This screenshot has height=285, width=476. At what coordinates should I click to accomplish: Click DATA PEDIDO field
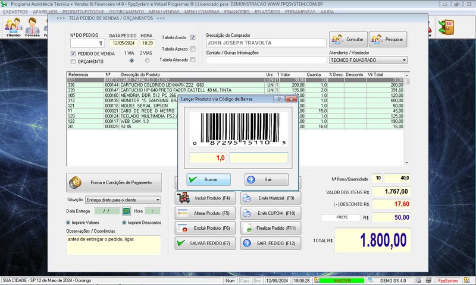pyautogui.click(x=124, y=43)
